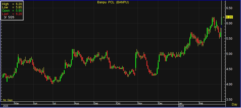
Task: Click the latest green candlestick at the cursor line
Action: tap(221, 21)
